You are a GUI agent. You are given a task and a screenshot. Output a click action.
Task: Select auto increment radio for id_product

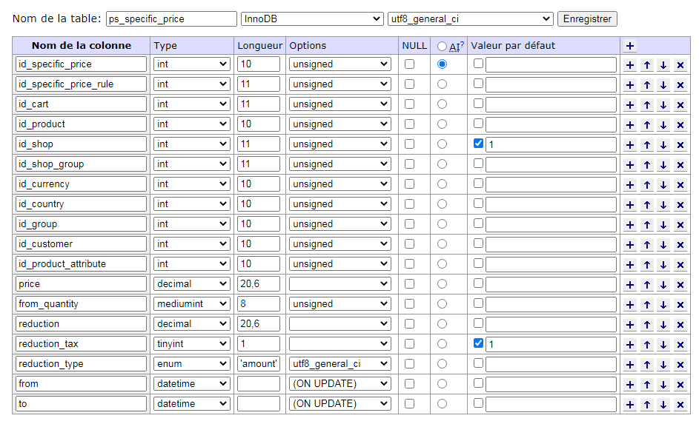tap(442, 124)
